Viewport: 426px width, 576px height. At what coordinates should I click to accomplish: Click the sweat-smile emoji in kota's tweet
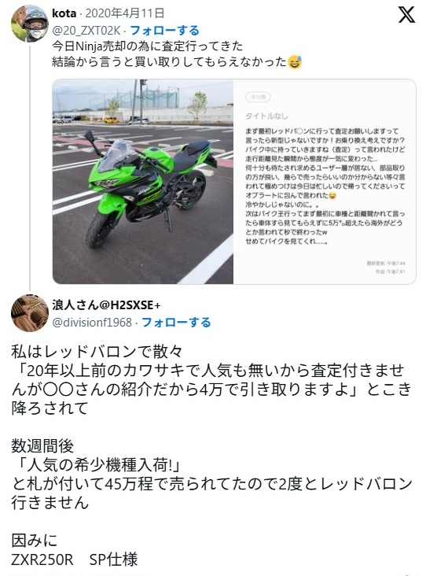[x=295, y=61]
